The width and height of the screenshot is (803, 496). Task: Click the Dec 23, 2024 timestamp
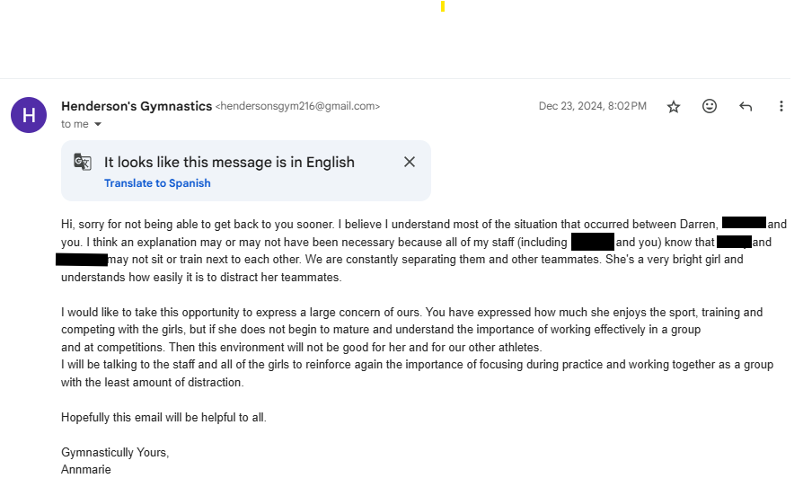(x=592, y=106)
